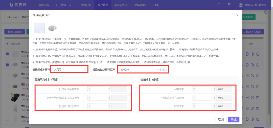Screen dimensions: 273x128
Task: Click the background 批量设置成本 button
Action: pos(15,32)
